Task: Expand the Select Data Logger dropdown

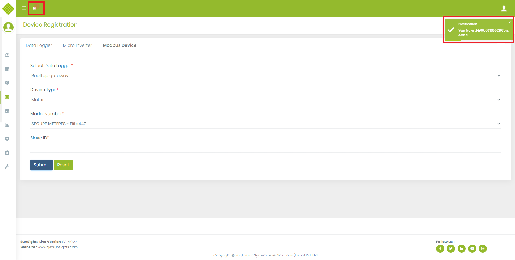Action: pyautogui.click(x=265, y=76)
